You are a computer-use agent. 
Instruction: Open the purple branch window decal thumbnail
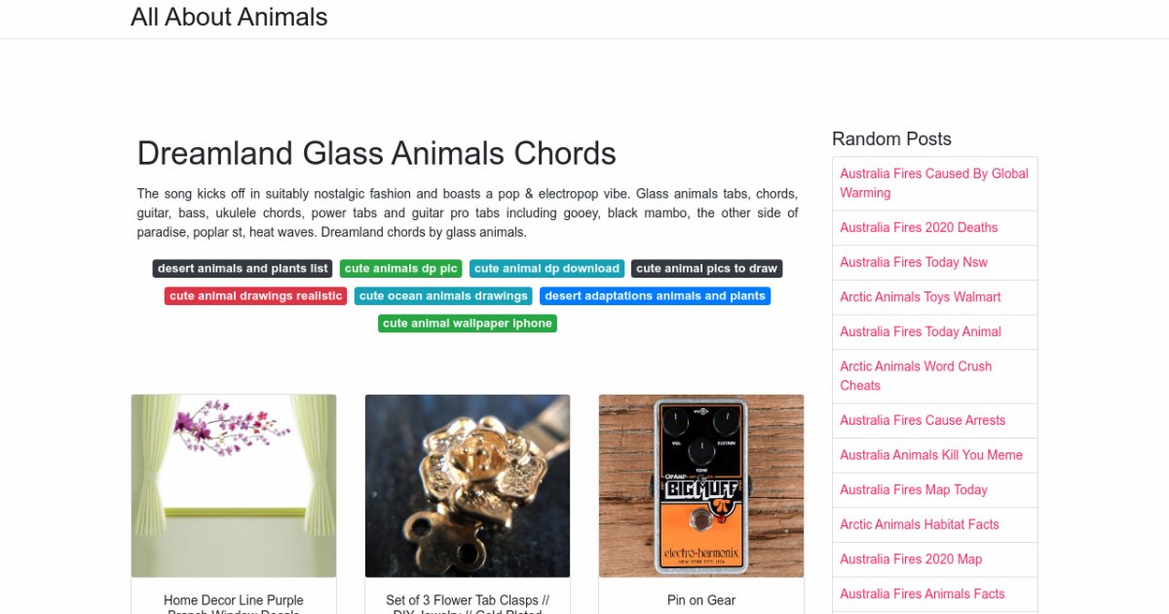234,485
